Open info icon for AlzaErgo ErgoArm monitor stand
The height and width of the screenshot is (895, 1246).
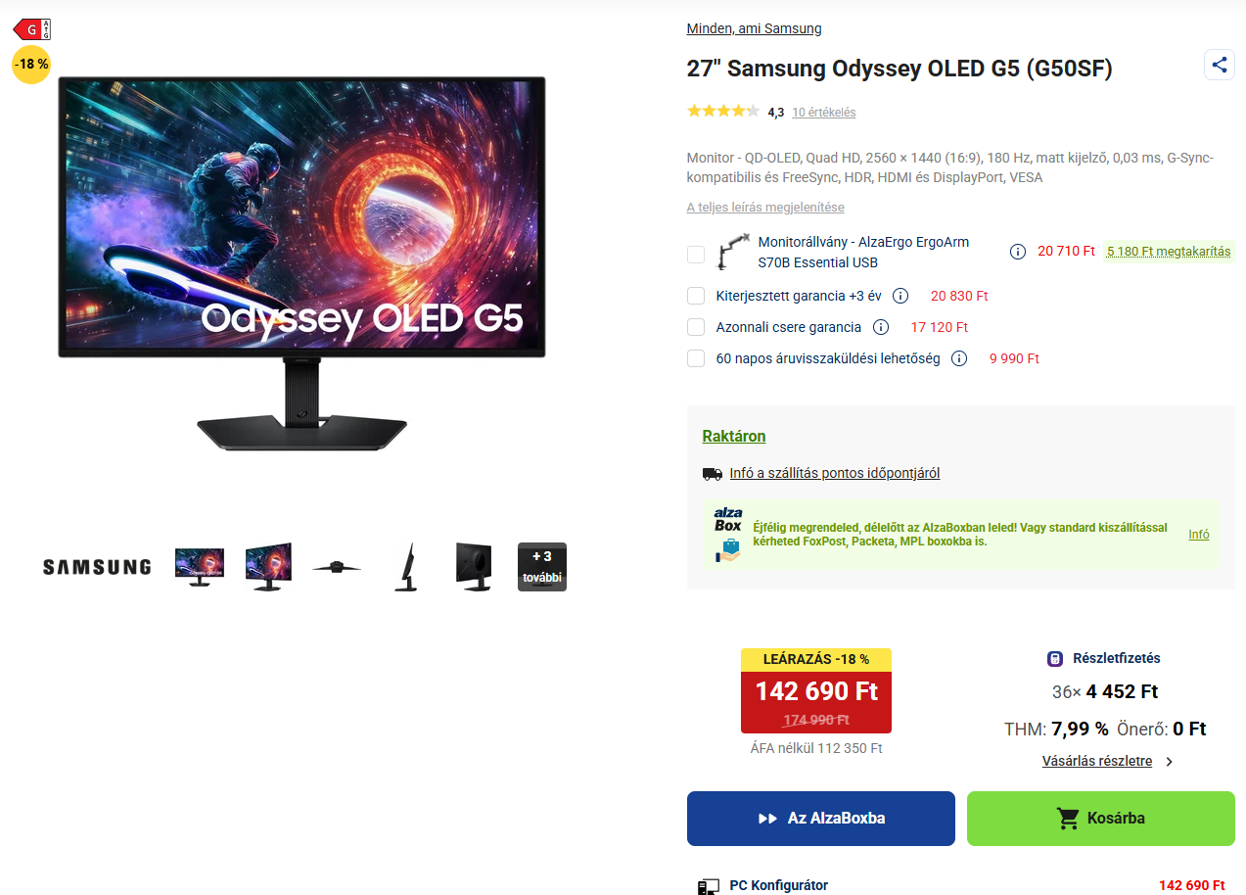(1018, 252)
